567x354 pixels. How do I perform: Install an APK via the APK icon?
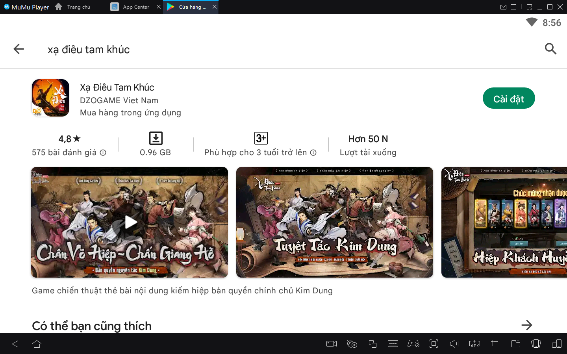click(474, 344)
